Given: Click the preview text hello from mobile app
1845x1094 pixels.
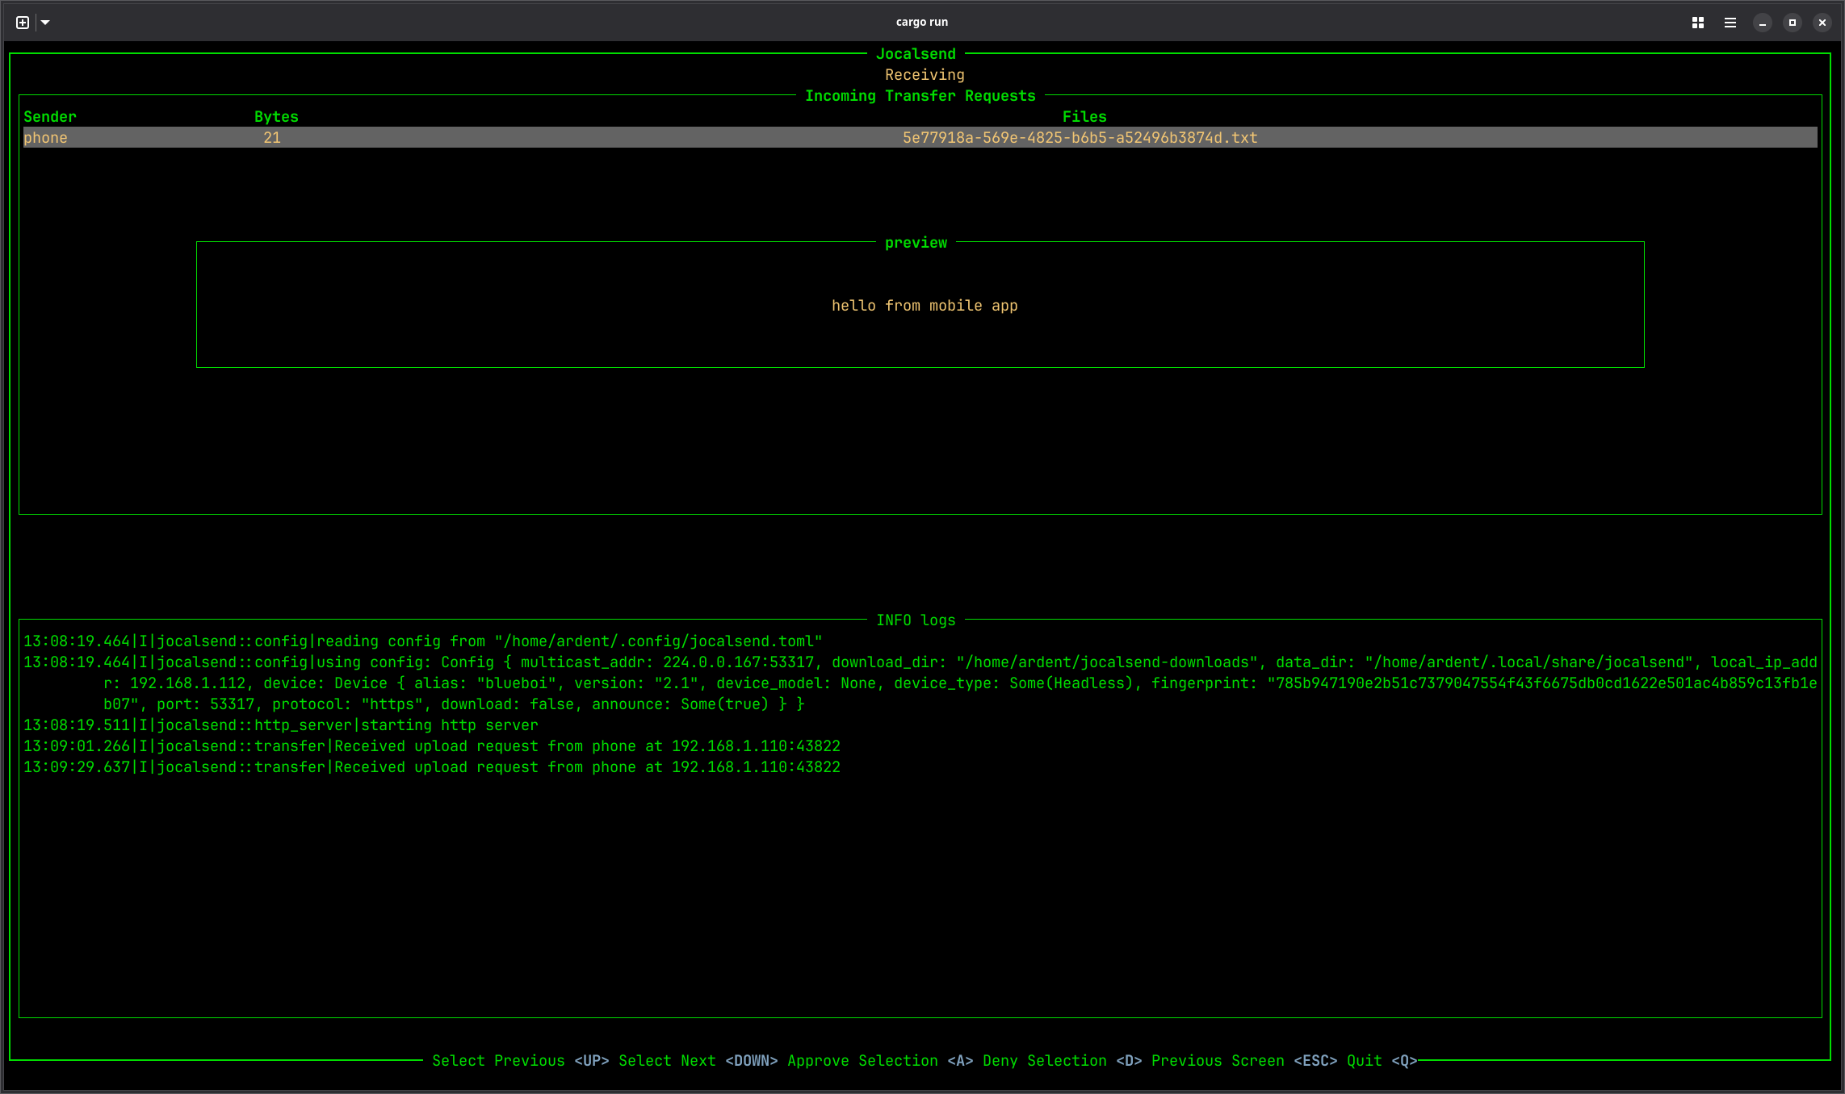Looking at the screenshot, I should pos(925,306).
